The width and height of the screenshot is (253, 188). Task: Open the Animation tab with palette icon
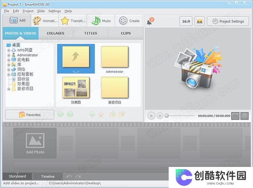(45, 21)
